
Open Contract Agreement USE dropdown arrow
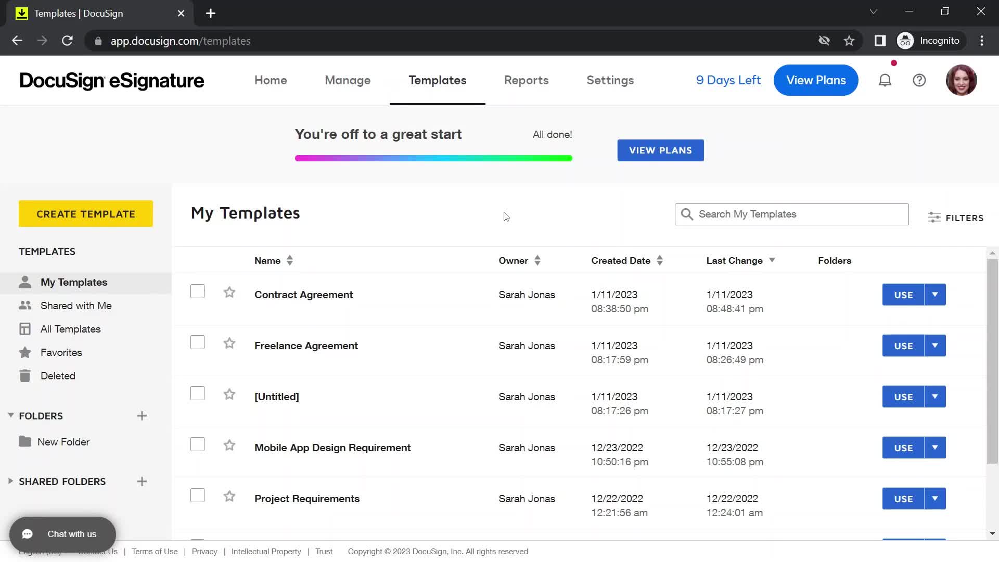click(x=935, y=295)
